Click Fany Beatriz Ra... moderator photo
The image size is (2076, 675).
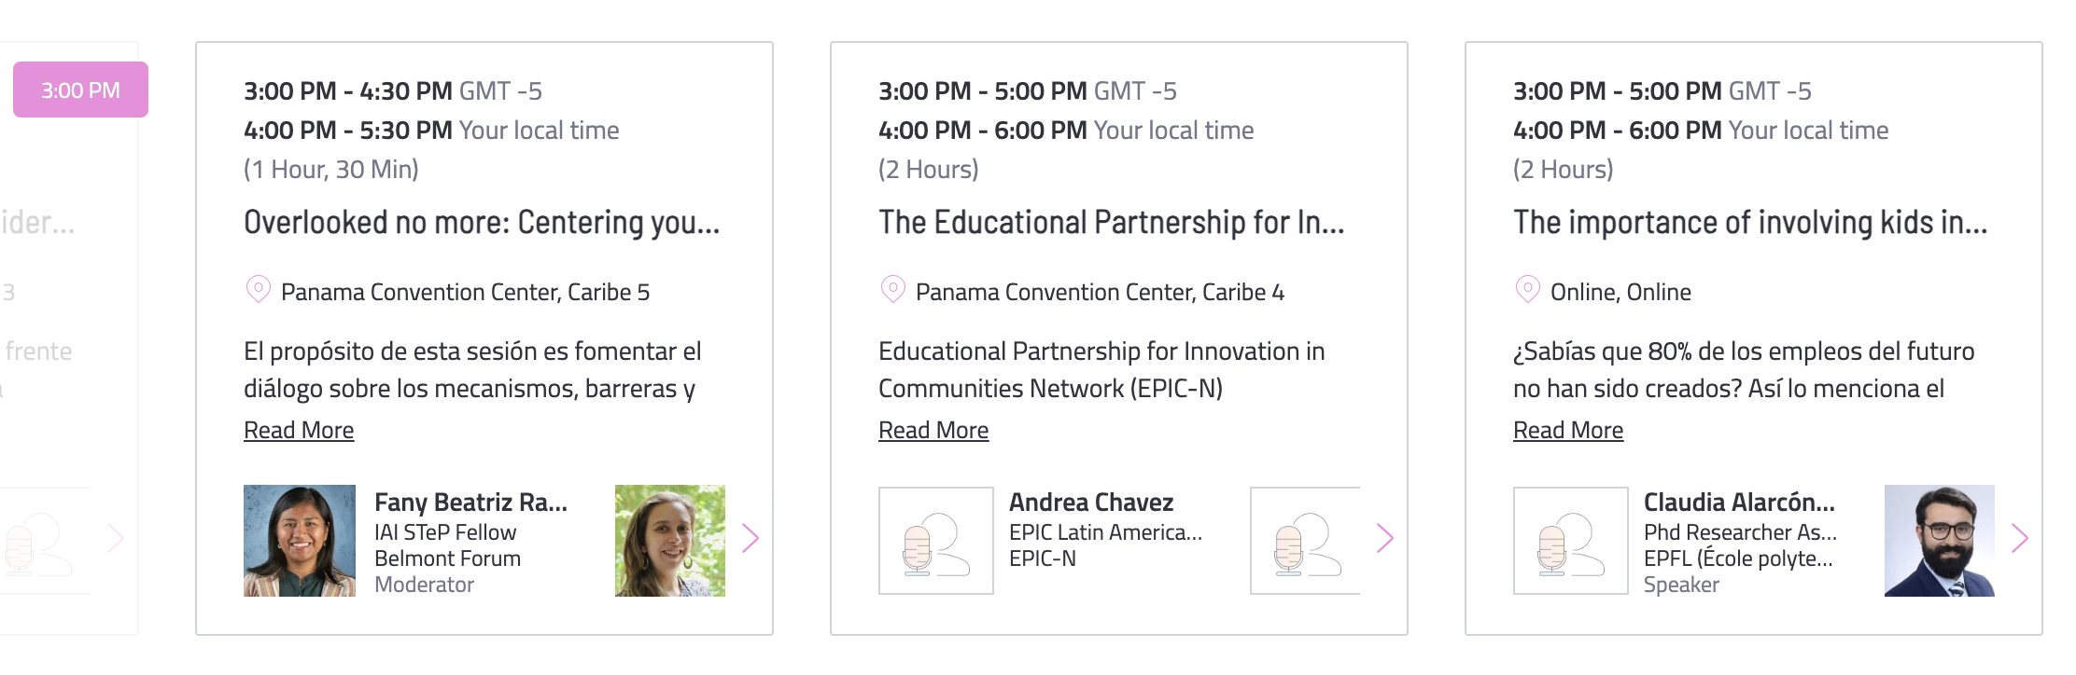(300, 541)
